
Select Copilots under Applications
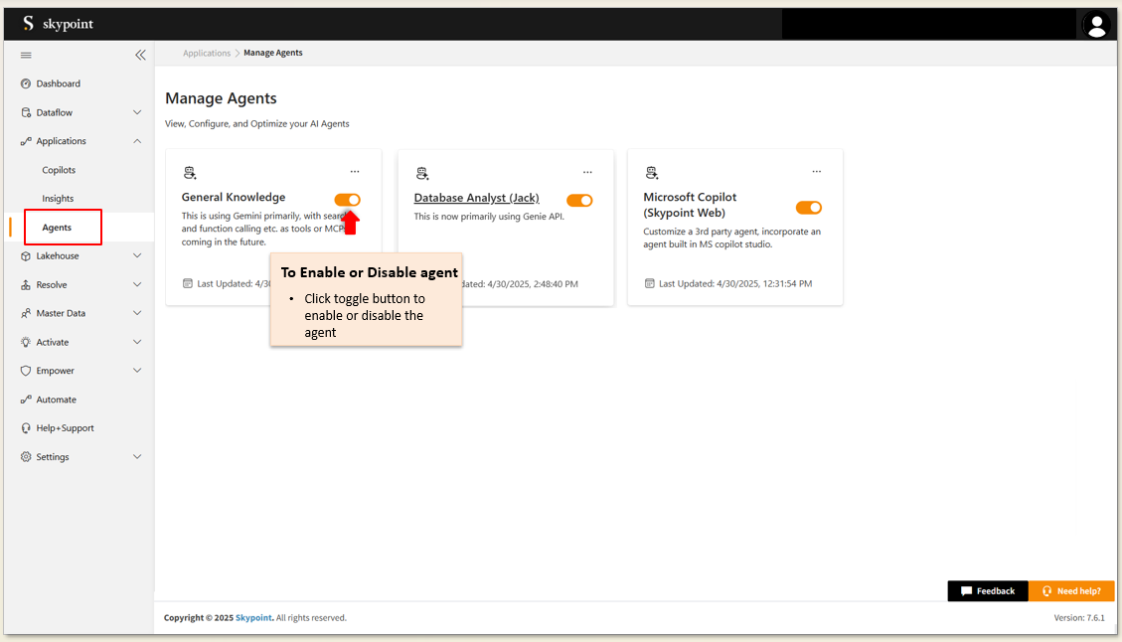tap(59, 170)
